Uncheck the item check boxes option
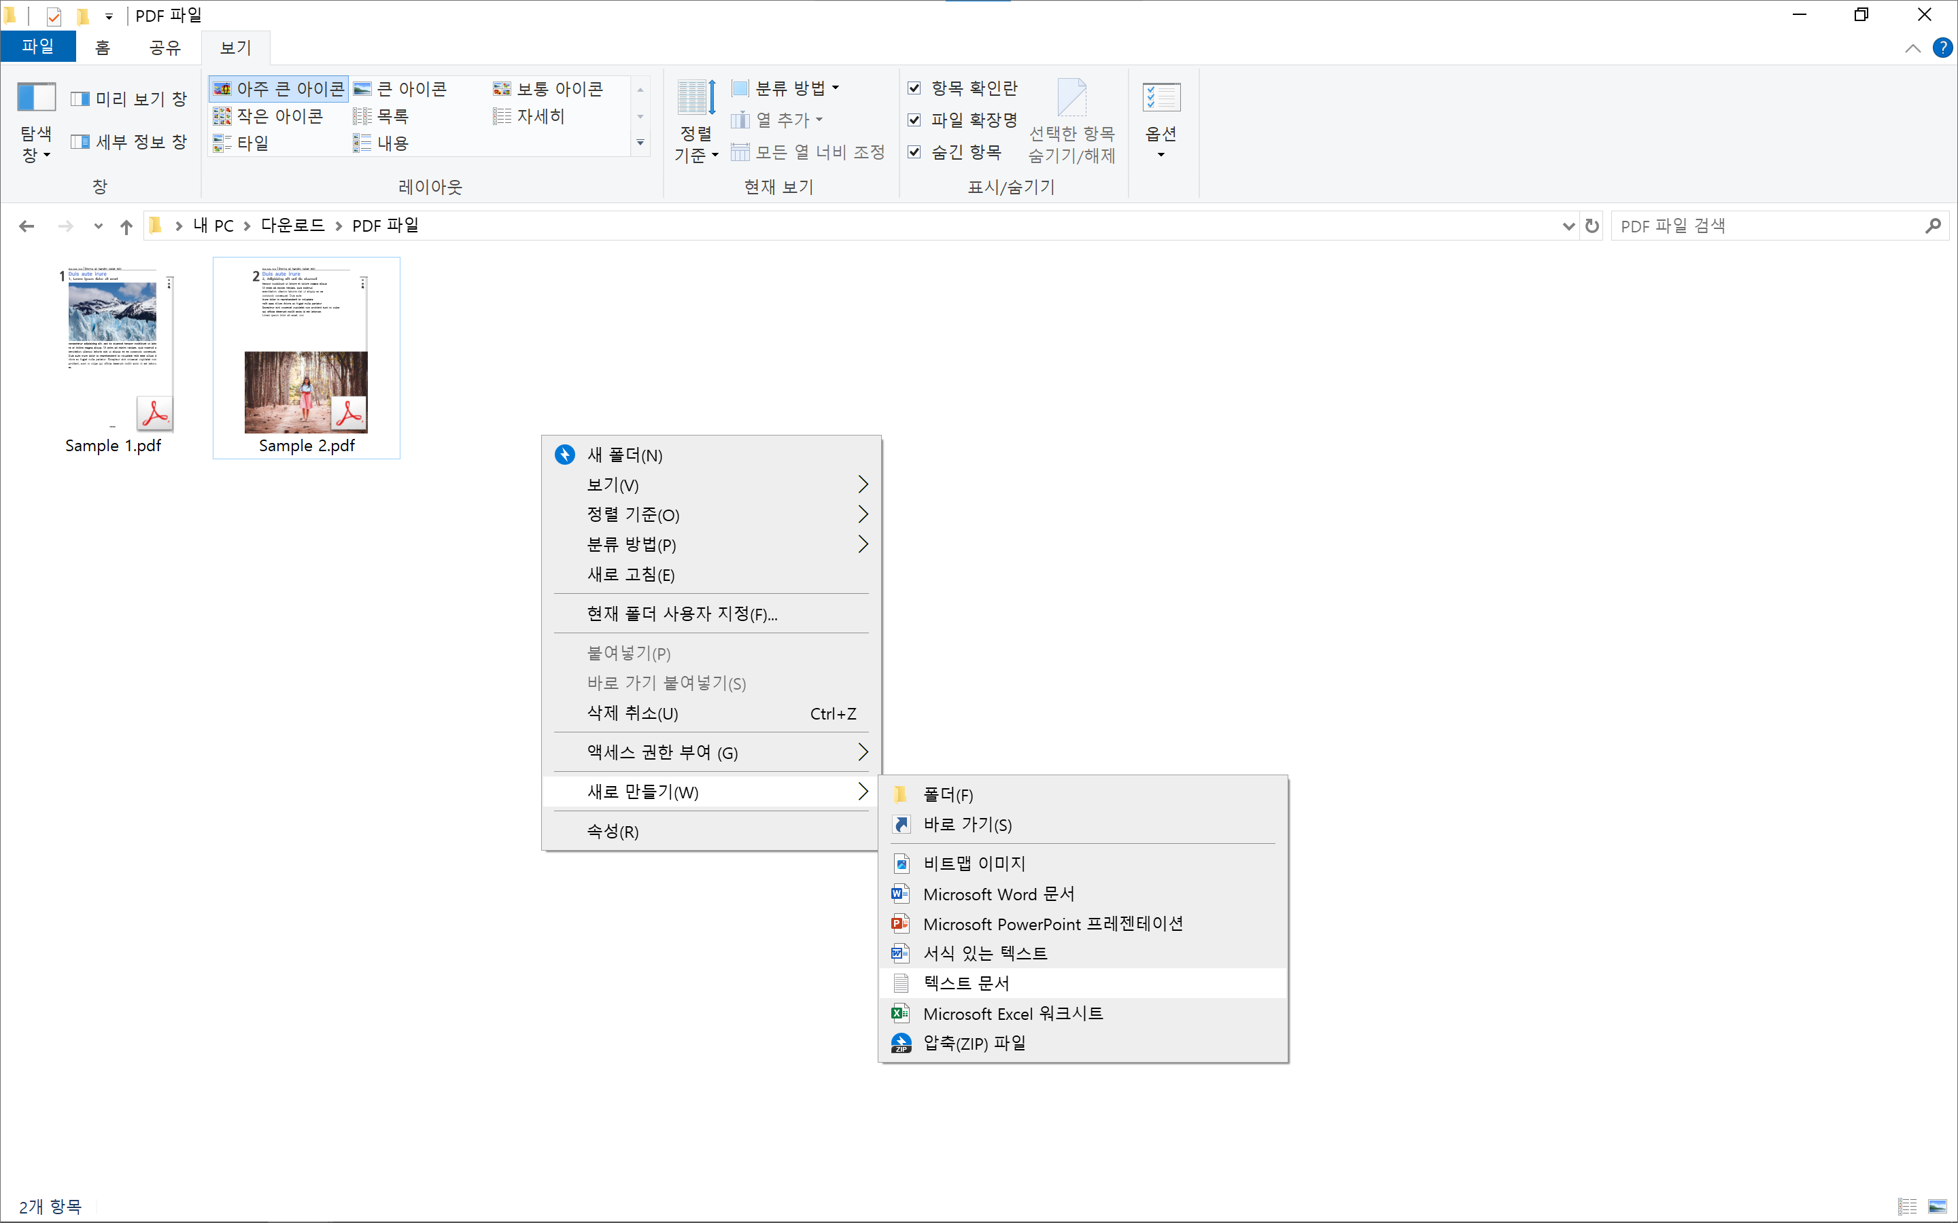 [x=914, y=88]
